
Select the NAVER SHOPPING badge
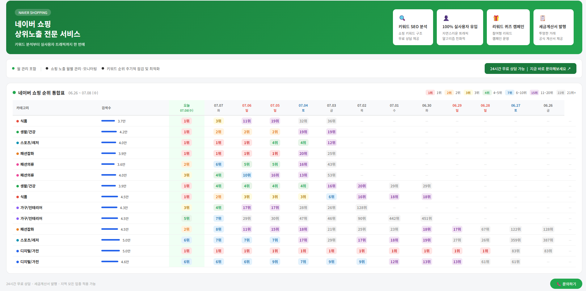pyautogui.click(x=33, y=13)
